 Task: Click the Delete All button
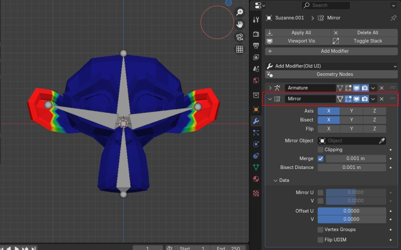(365, 33)
